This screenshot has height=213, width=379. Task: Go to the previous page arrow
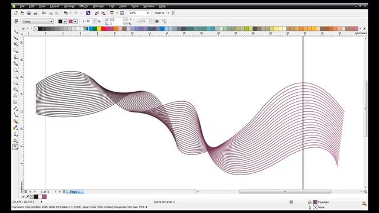coord(34,192)
